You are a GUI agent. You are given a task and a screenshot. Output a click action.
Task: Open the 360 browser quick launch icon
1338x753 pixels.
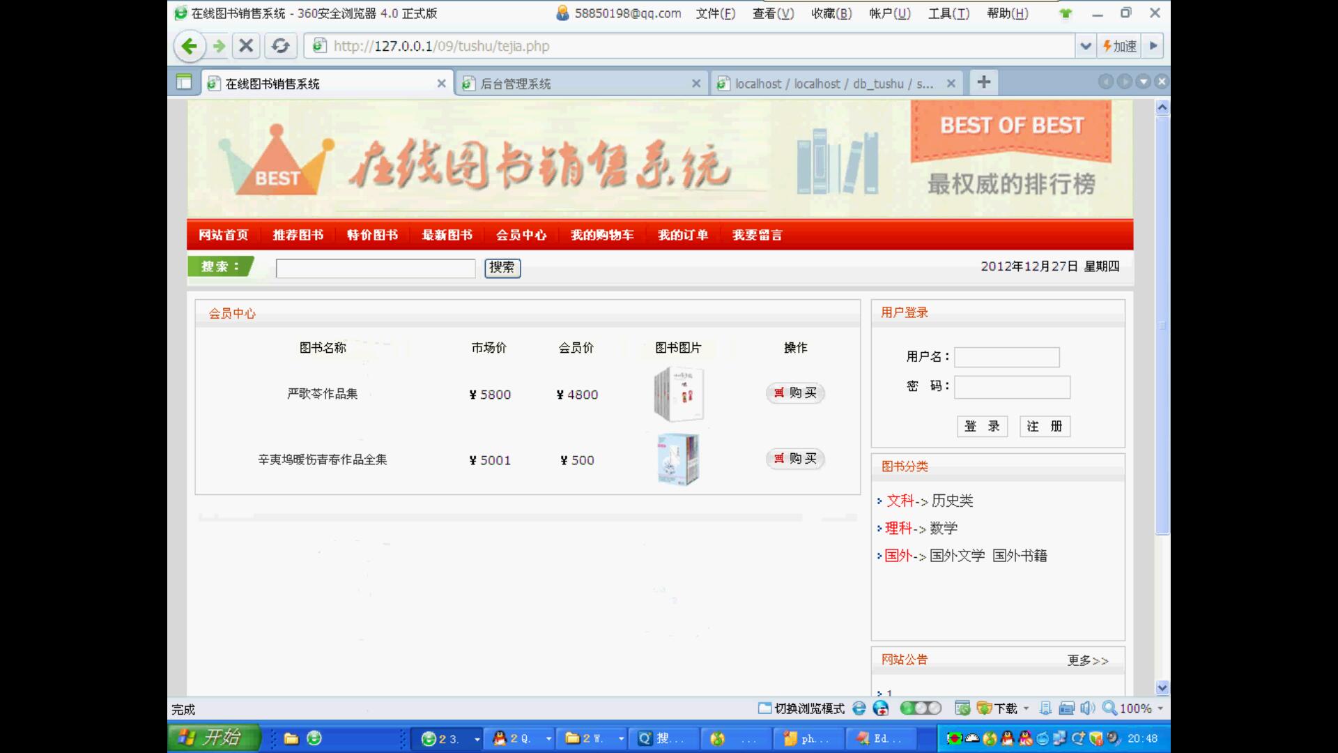click(314, 738)
